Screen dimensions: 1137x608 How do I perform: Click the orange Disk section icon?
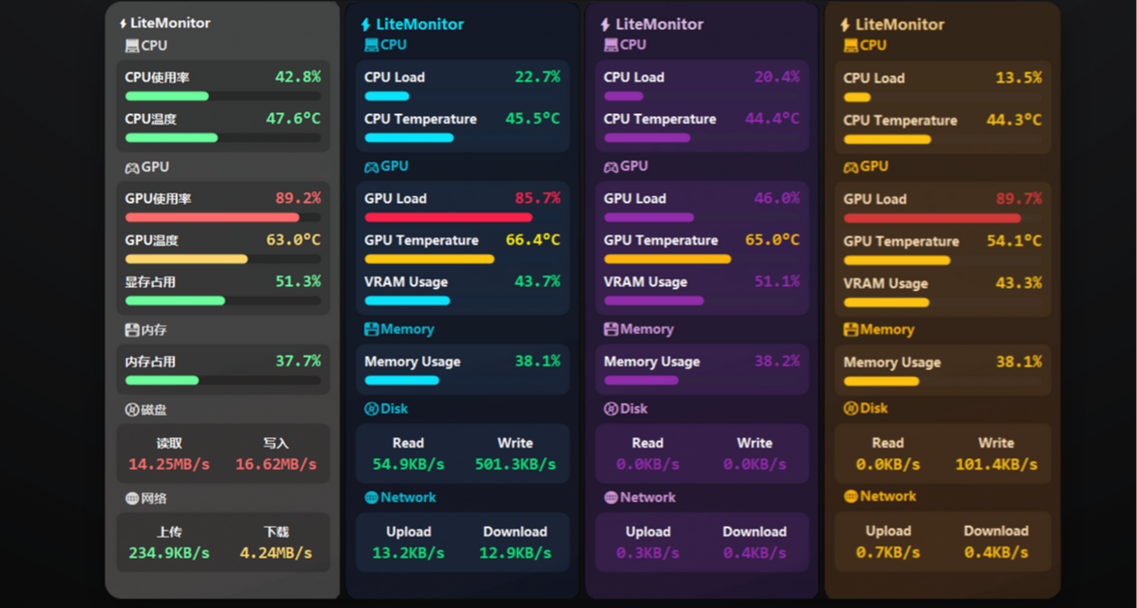pyautogui.click(x=850, y=408)
